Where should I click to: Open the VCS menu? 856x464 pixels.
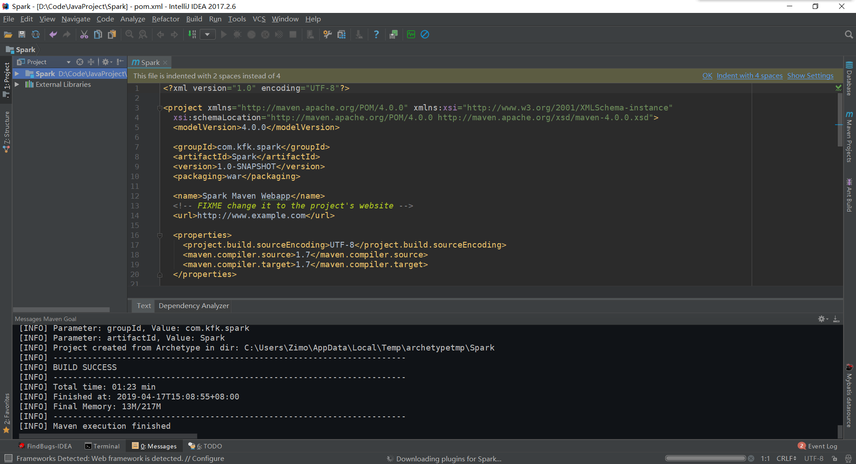click(259, 19)
